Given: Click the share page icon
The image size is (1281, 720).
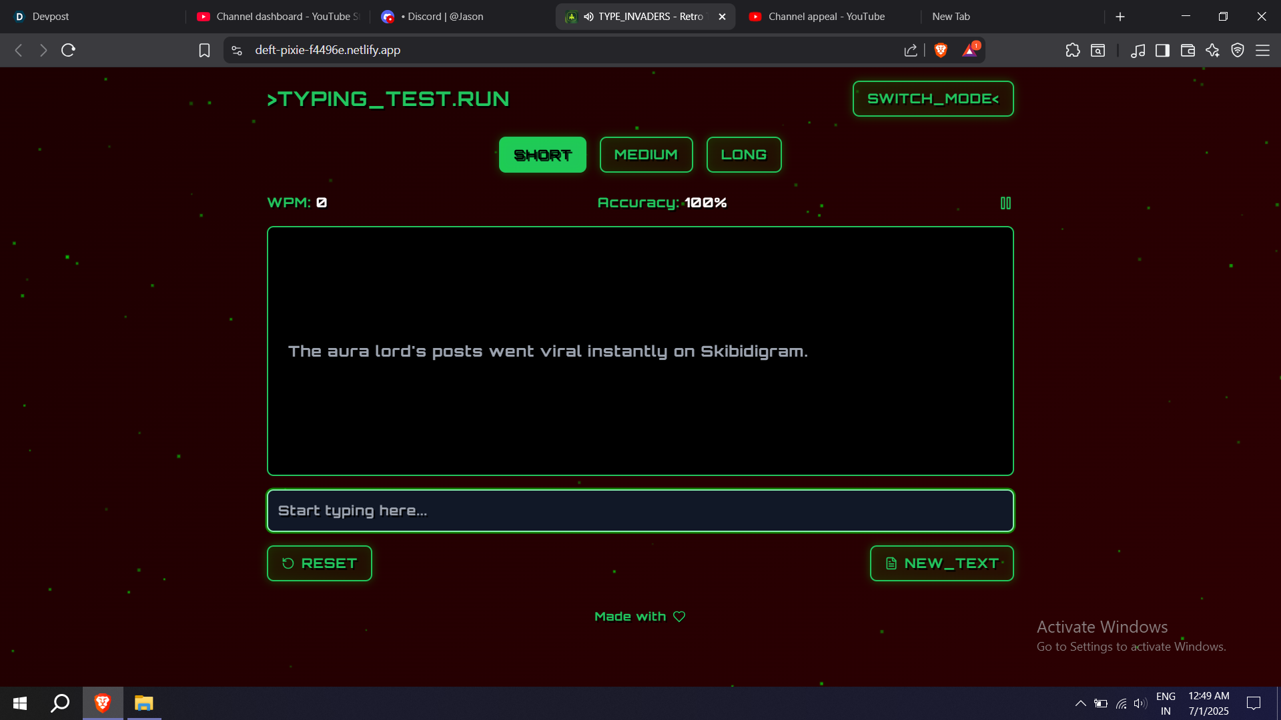Looking at the screenshot, I should (x=911, y=50).
